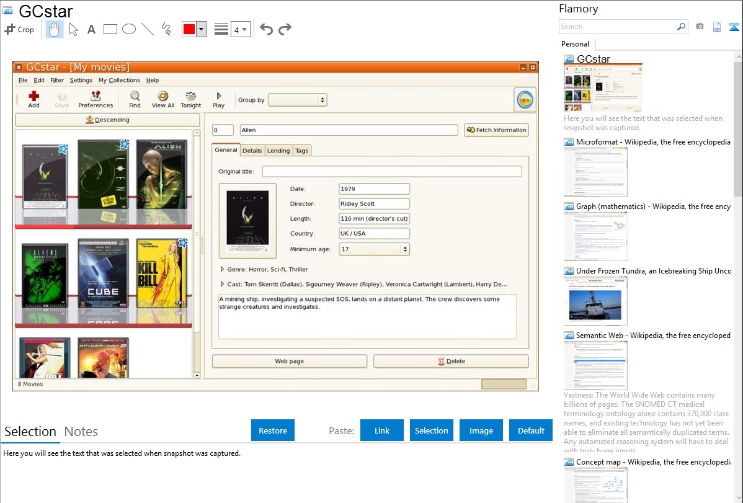Open Preferences from the GCstar toolbar

pyautogui.click(x=96, y=100)
